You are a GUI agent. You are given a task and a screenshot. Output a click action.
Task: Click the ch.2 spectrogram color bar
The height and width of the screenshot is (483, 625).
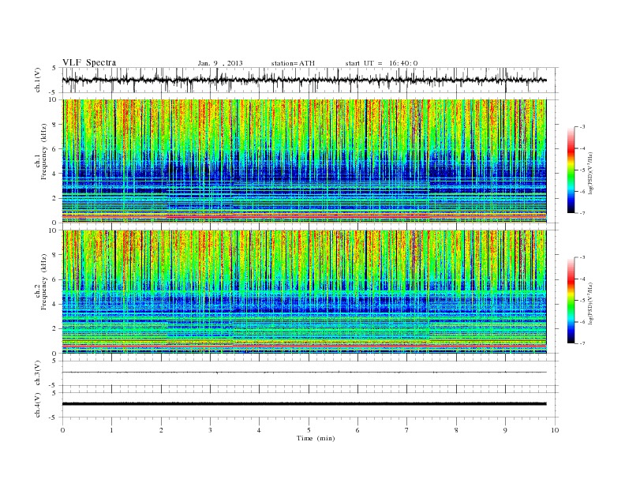(x=571, y=300)
